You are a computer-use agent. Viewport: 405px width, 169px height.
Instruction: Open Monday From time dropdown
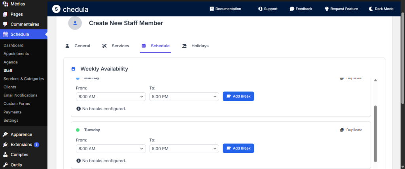[111, 97]
